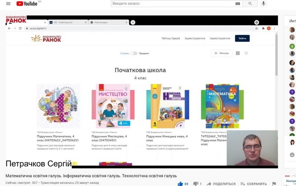Open the Фільтри filter button

point(221,53)
